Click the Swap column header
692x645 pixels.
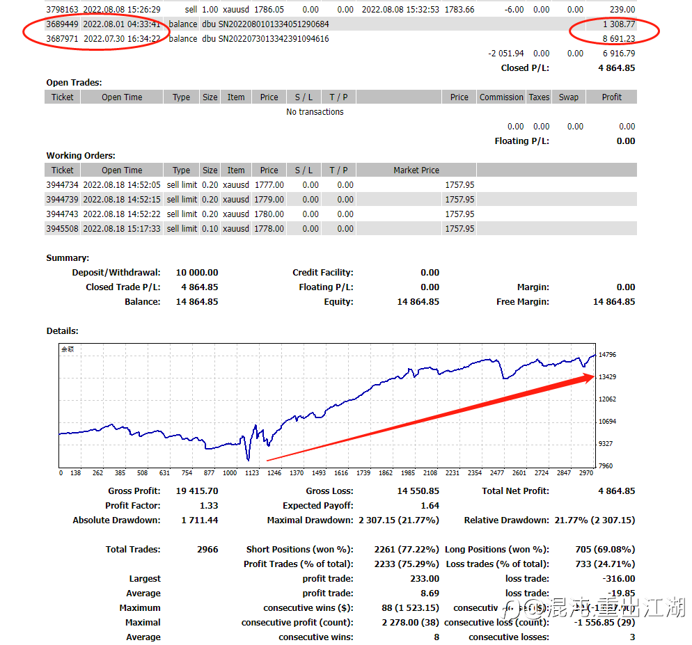pyautogui.click(x=568, y=97)
